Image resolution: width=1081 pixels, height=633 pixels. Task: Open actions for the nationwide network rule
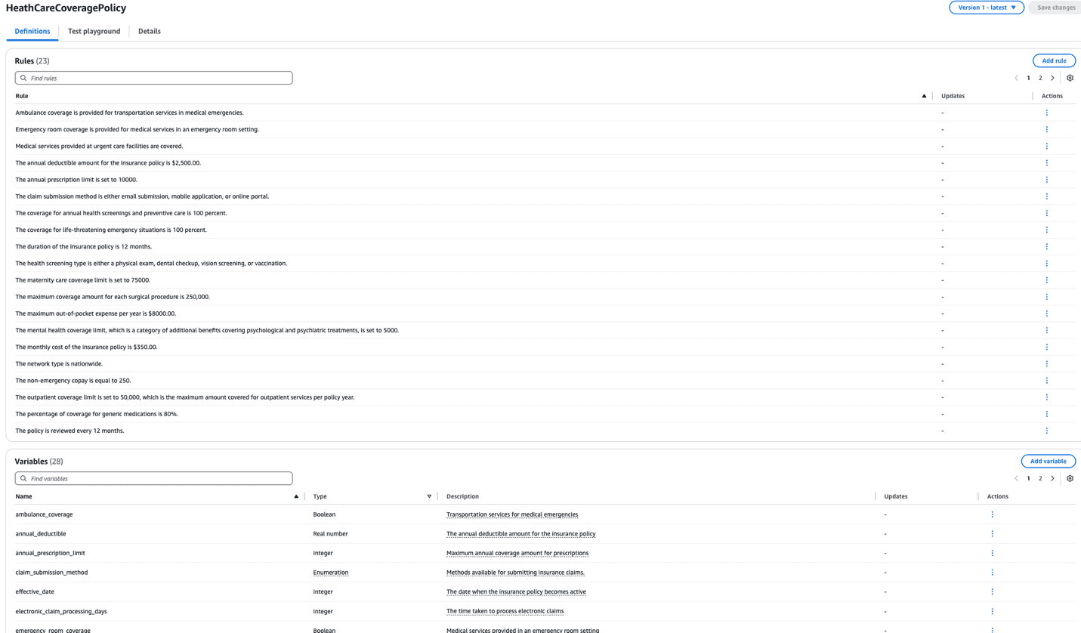click(1047, 363)
